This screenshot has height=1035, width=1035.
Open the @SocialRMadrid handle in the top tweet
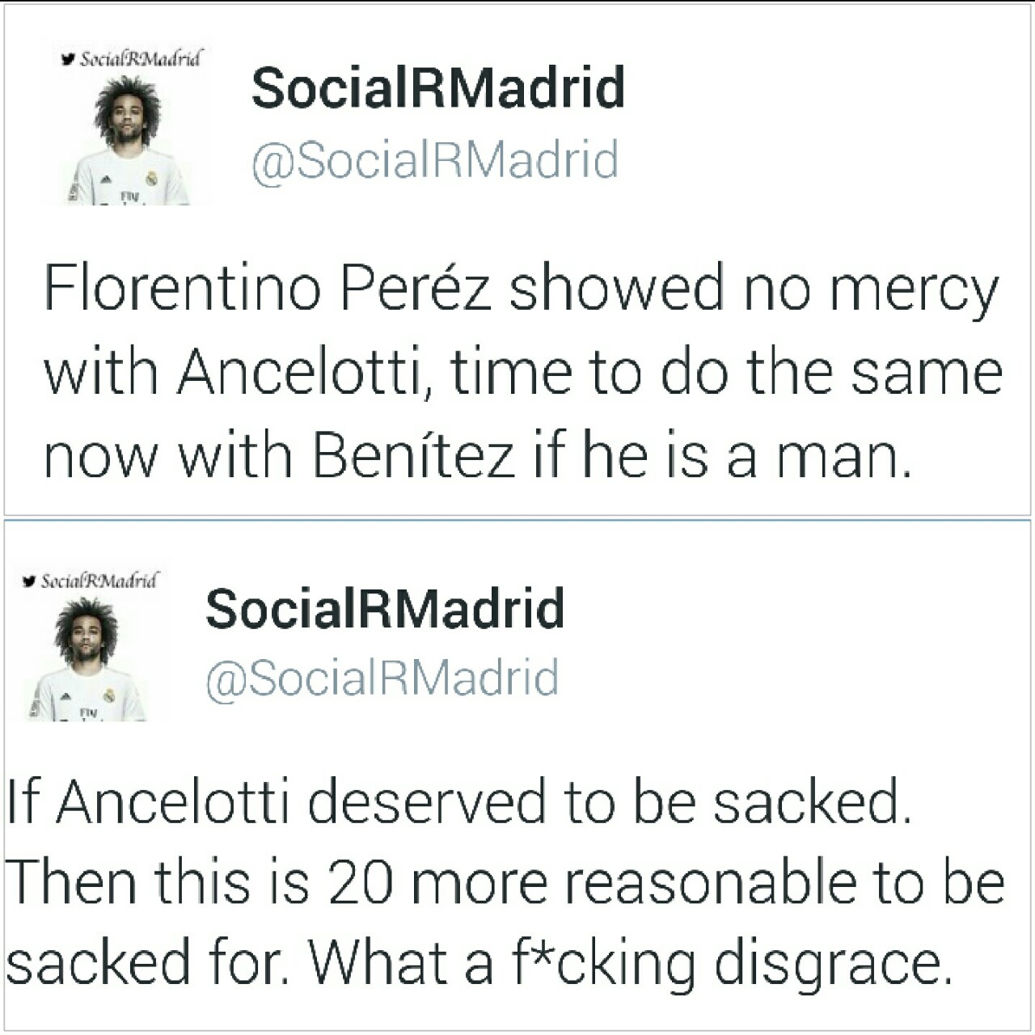435,160
